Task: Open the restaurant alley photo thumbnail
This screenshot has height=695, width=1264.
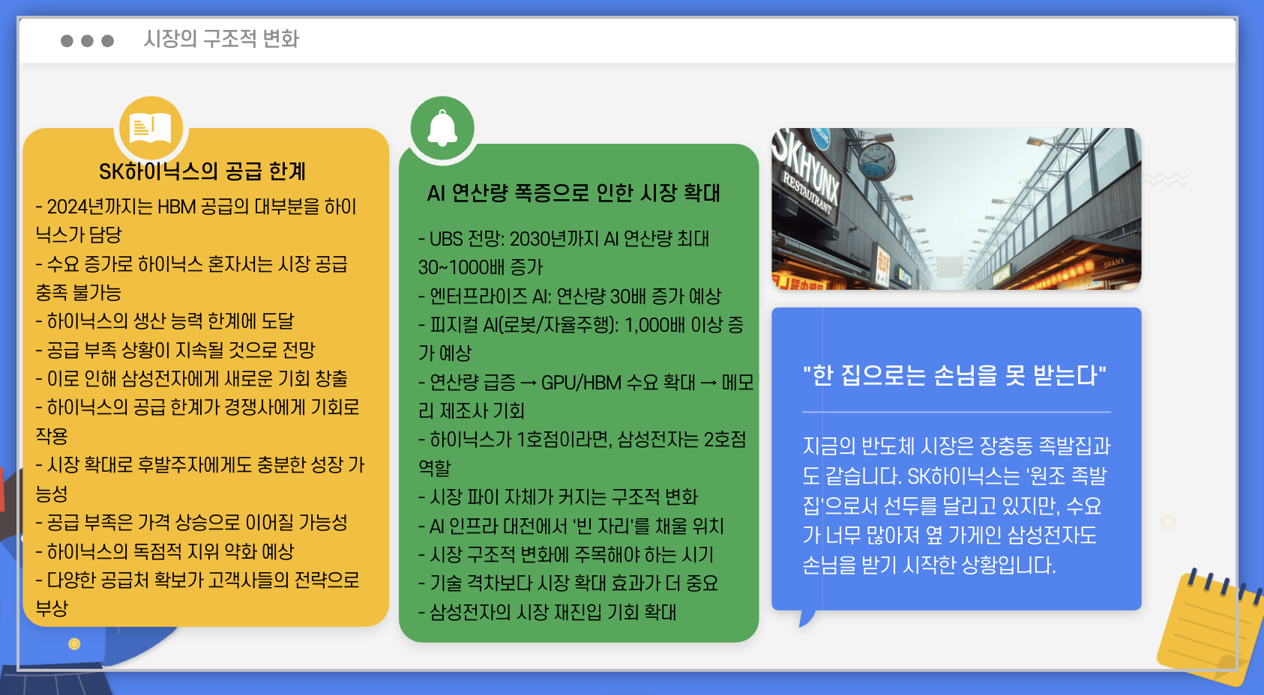Action: (956, 209)
